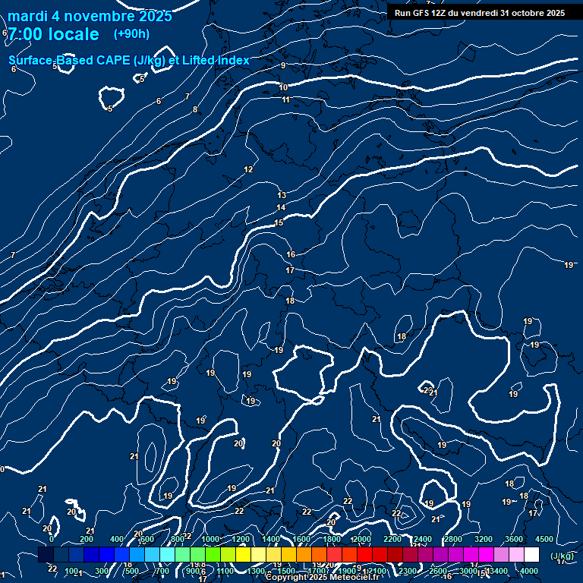Click legend value '1000'

pos(210,539)
